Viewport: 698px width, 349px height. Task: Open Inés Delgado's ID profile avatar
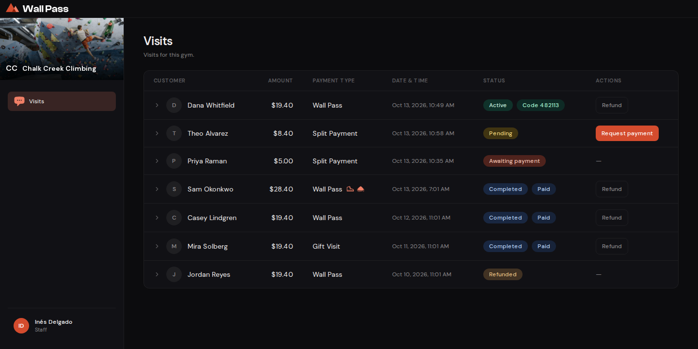point(21,326)
